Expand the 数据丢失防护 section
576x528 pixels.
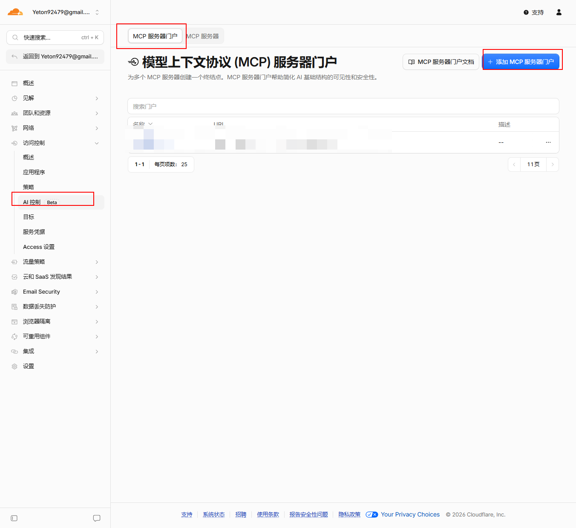(x=55, y=306)
